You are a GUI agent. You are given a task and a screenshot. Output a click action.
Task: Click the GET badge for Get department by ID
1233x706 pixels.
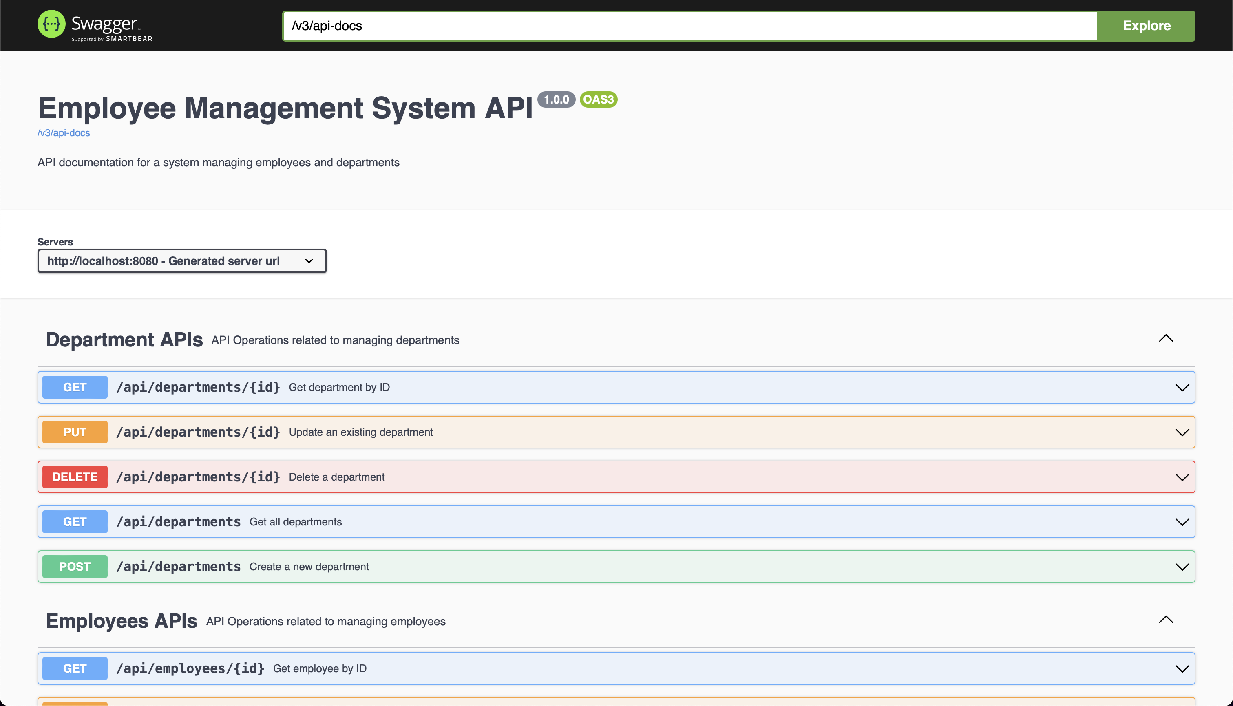pyautogui.click(x=75, y=387)
